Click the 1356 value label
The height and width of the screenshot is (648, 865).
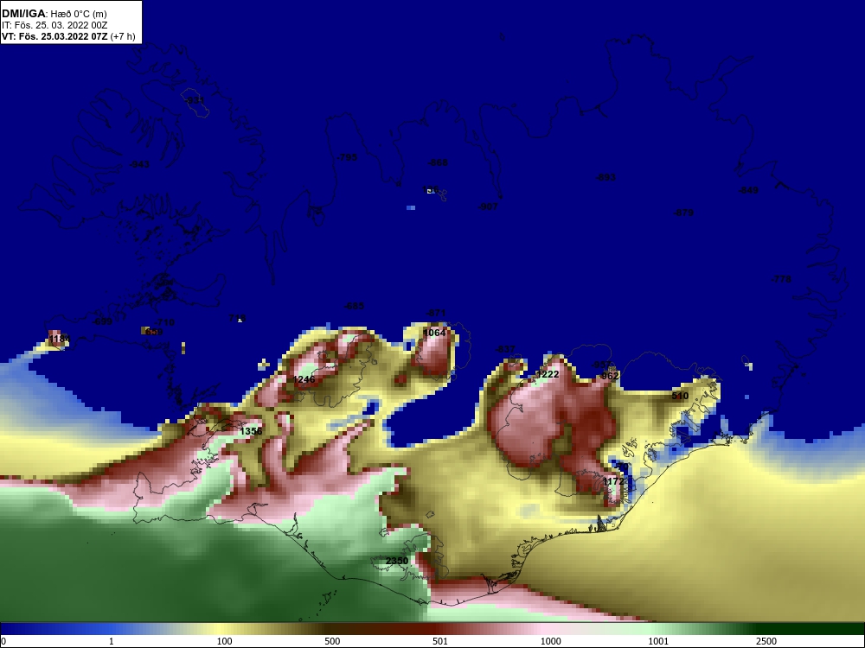click(251, 431)
